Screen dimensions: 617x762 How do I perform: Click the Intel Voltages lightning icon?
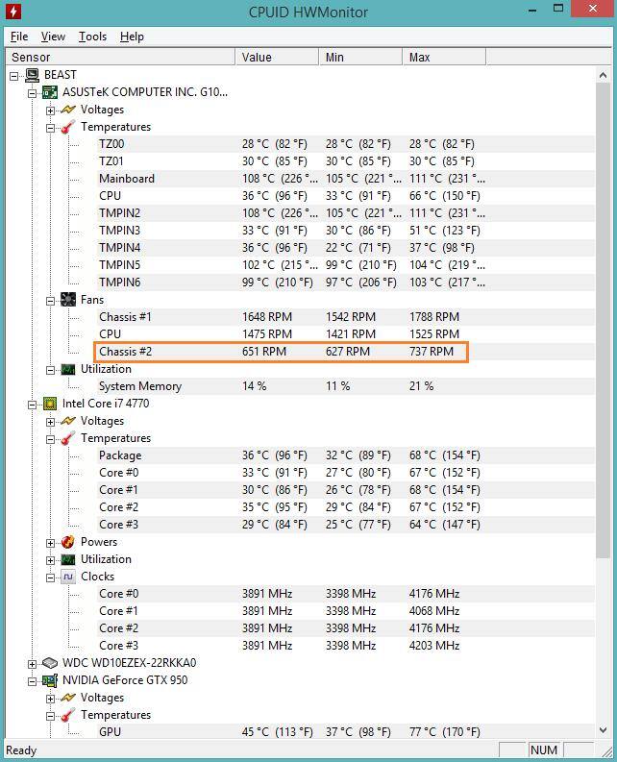tap(68, 421)
